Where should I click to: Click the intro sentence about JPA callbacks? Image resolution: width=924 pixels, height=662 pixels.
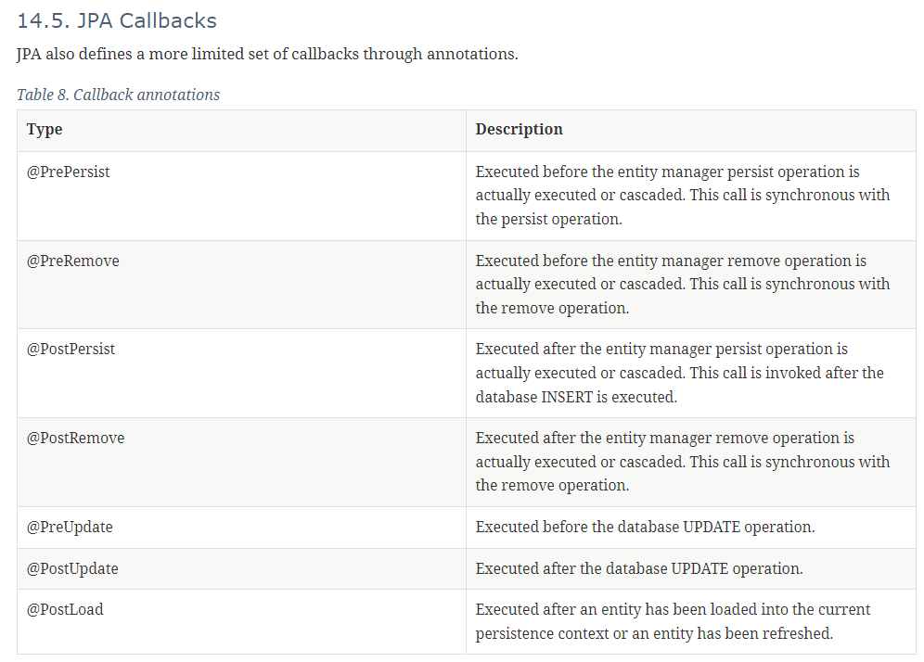tap(267, 54)
